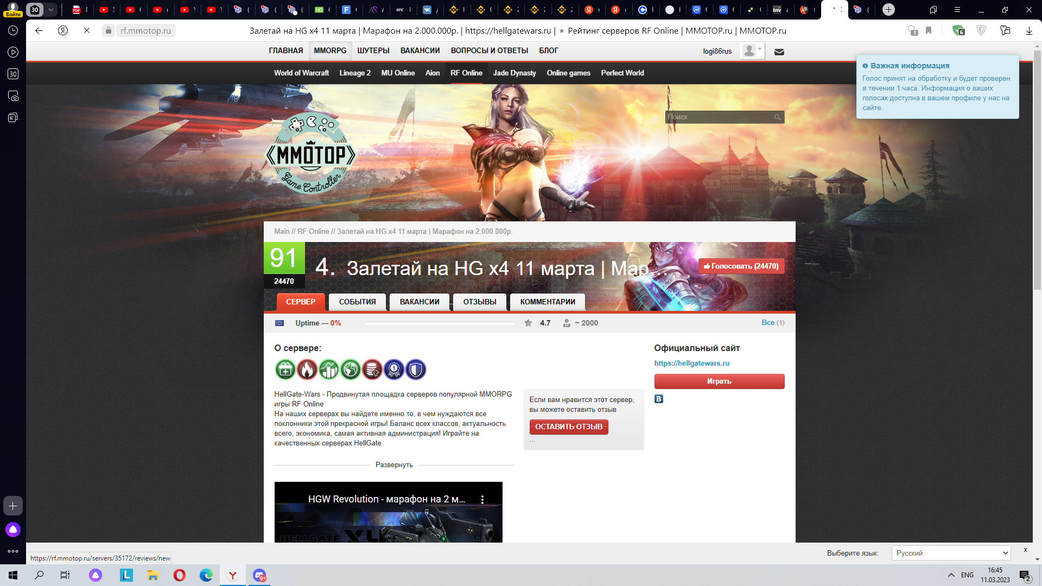The width and height of the screenshot is (1042, 586).
Task: Open the downloads arrow icon
Action: click(x=1029, y=31)
